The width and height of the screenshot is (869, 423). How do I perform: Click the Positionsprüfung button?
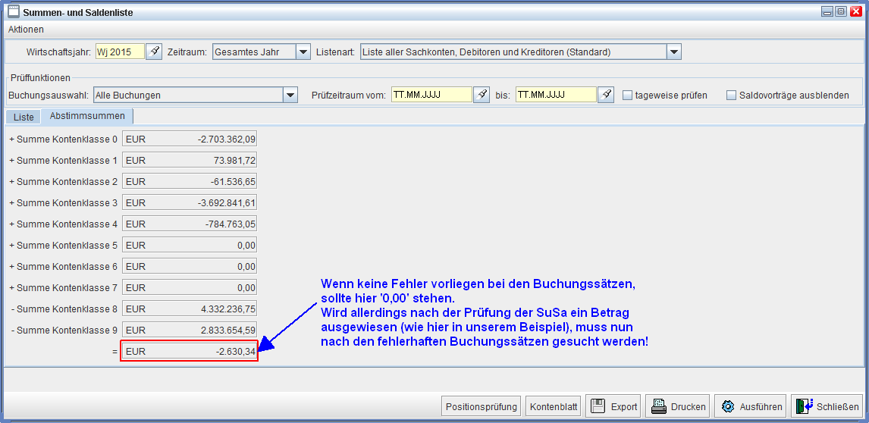pyautogui.click(x=481, y=406)
